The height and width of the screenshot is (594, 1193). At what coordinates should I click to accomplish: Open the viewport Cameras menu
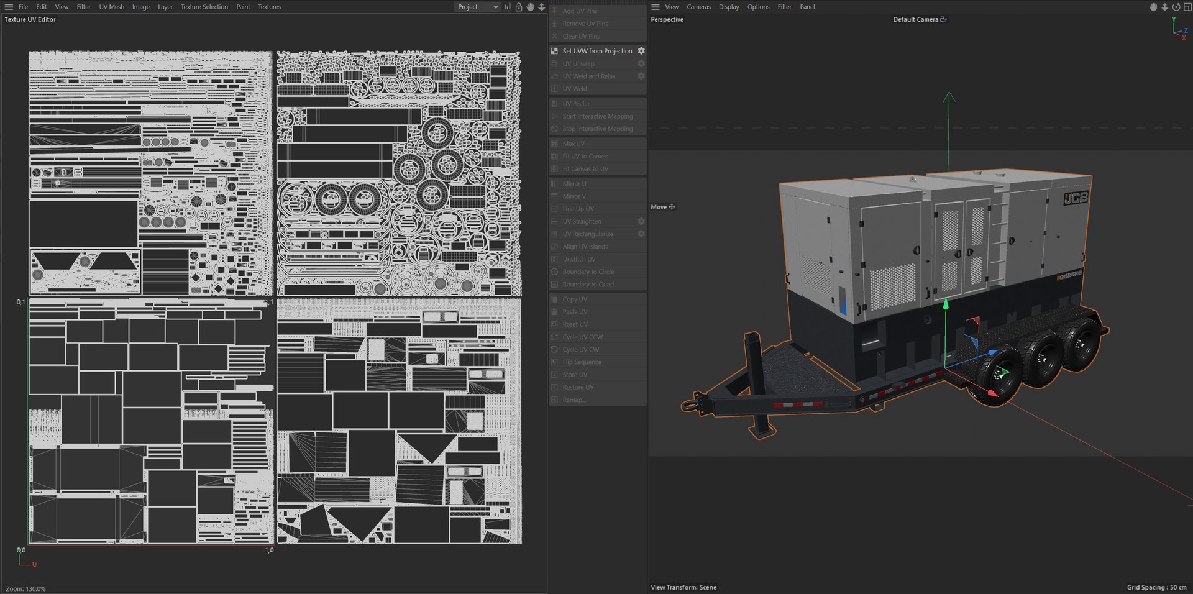point(698,7)
